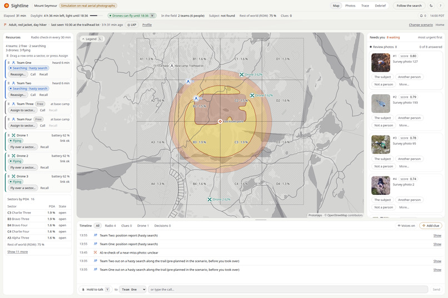
Task: Select Drone 3 marker on the map
Action: coord(241,75)
